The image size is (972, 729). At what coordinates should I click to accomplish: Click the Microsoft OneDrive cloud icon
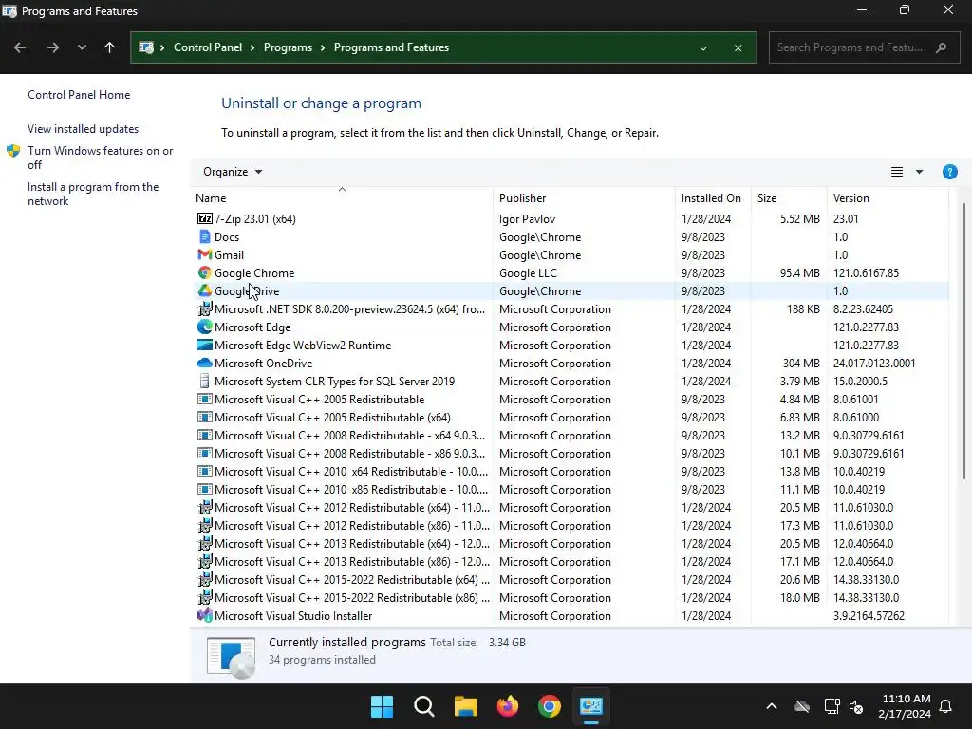point(205,363)
